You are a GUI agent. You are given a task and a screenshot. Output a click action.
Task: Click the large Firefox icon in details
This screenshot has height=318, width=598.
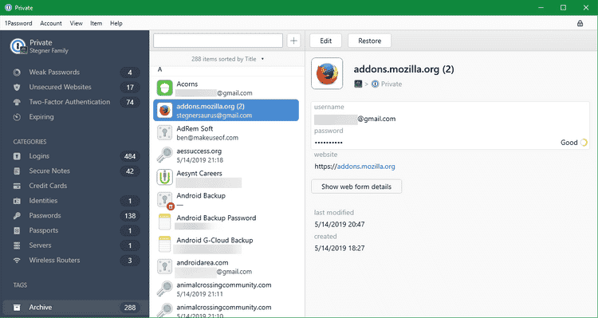coord(327,73)
